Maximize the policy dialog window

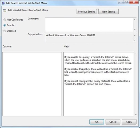point(126,2)
